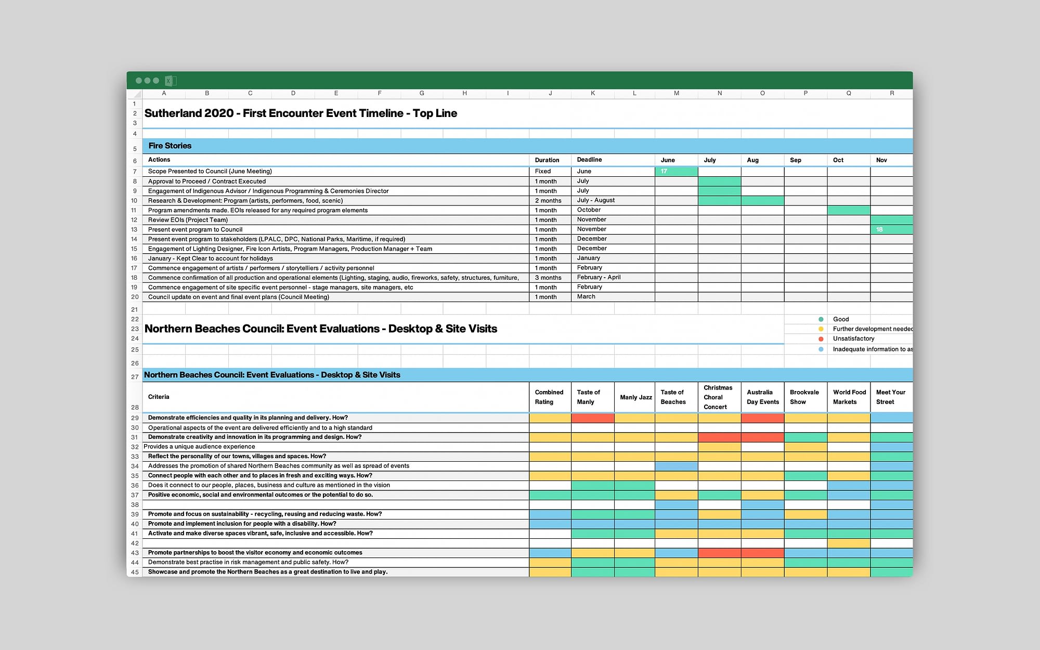This screenshot has width=1040, height=650.
Task: Click 'Approval to Proceed / Contract Executed'
Action: 207,181
